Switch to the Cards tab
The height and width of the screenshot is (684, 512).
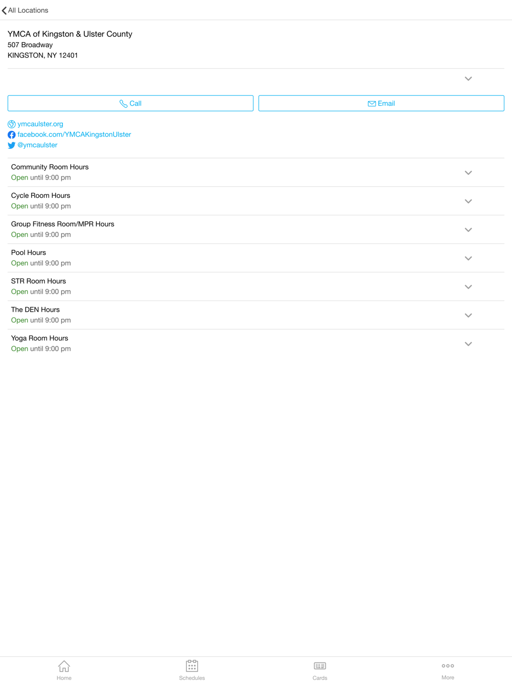pyautogui.click(x=320, y=670)
